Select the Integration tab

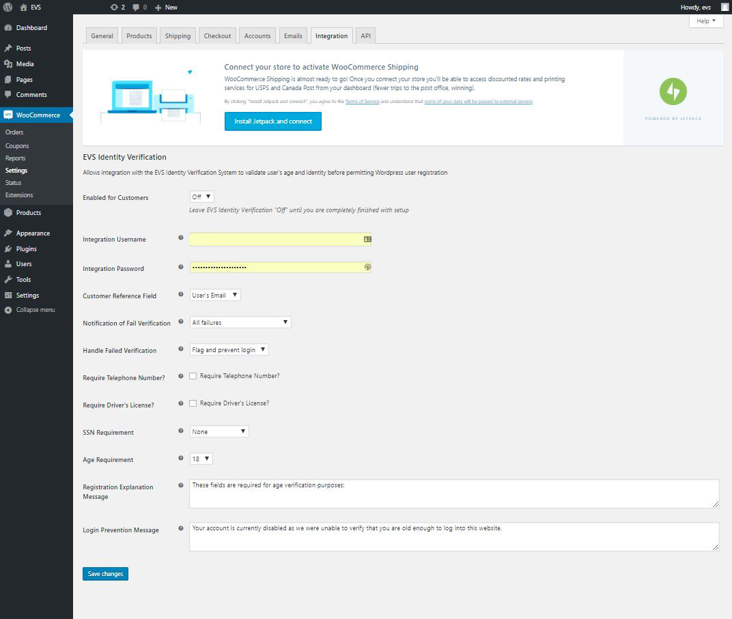point(331,36)
